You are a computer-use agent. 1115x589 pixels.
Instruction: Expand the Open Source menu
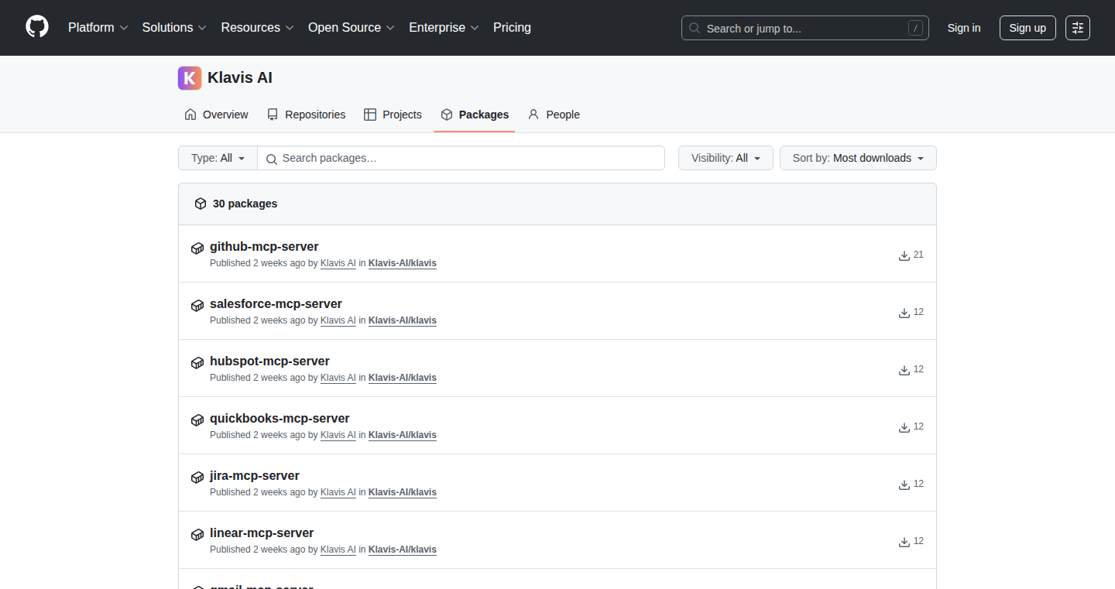pos(352,28)
